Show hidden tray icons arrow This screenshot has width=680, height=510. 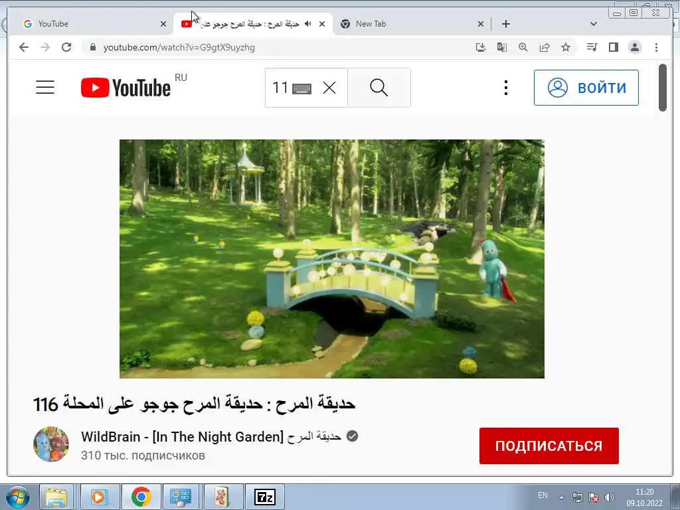[561, 497]
